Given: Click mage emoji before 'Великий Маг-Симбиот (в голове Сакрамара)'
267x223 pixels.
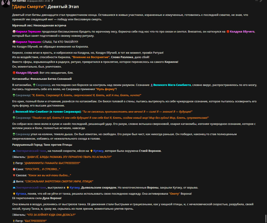Looking at the screenshot, I should pyautogui.click(x=14, y=112).
